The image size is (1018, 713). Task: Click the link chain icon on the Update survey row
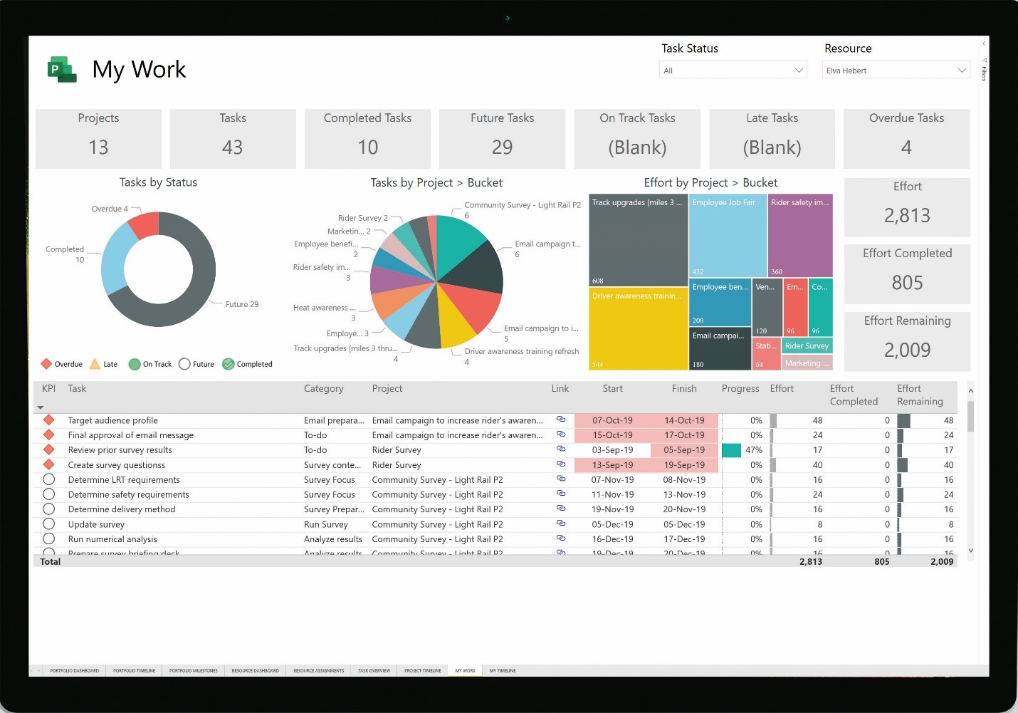[x=560, y=524]
